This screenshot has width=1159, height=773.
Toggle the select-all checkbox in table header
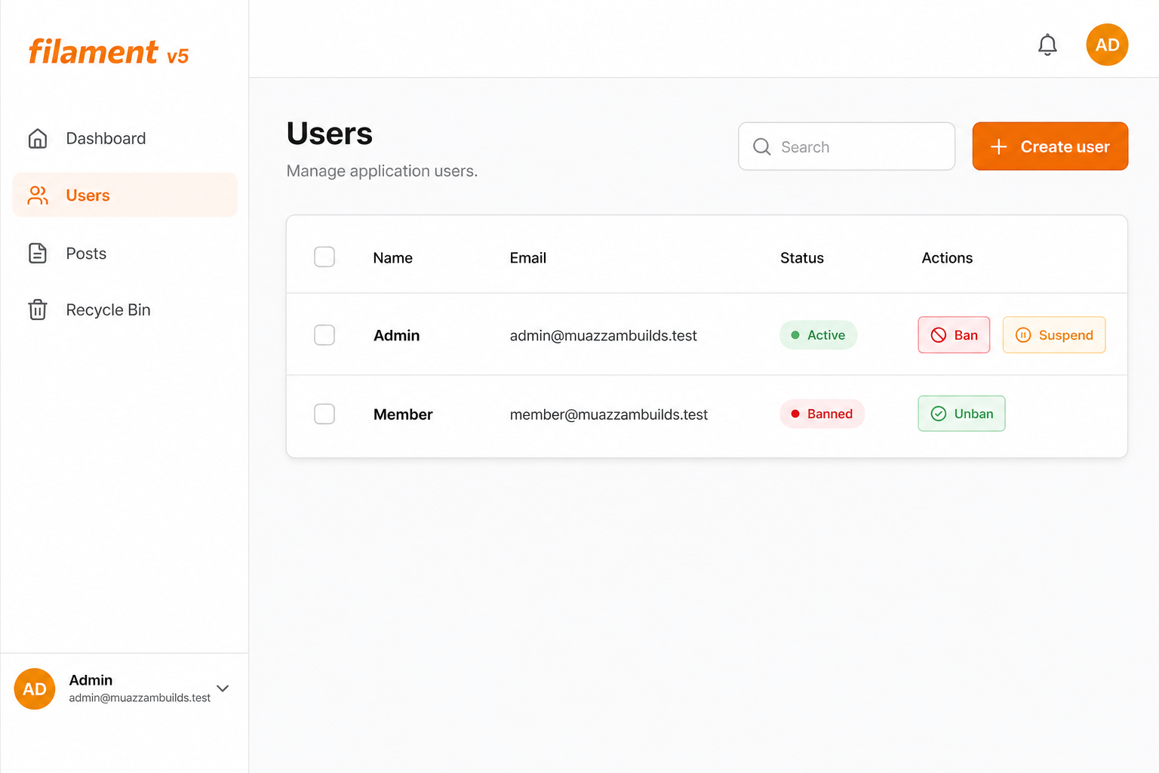tap(324, 257)
